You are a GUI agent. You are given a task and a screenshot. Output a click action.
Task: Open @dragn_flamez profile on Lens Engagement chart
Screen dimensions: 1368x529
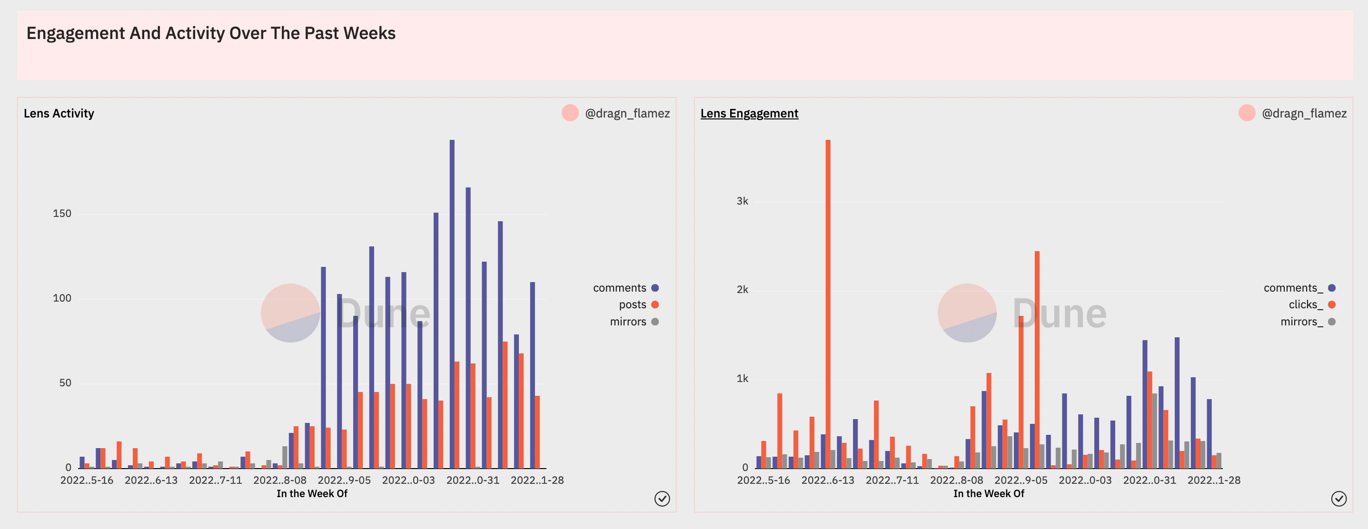click(1304, 113)
